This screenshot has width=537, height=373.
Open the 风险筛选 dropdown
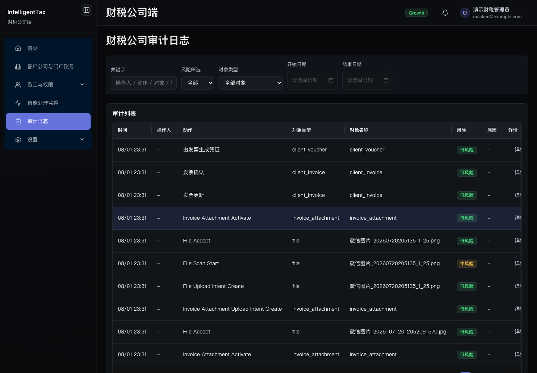point(198,83)
